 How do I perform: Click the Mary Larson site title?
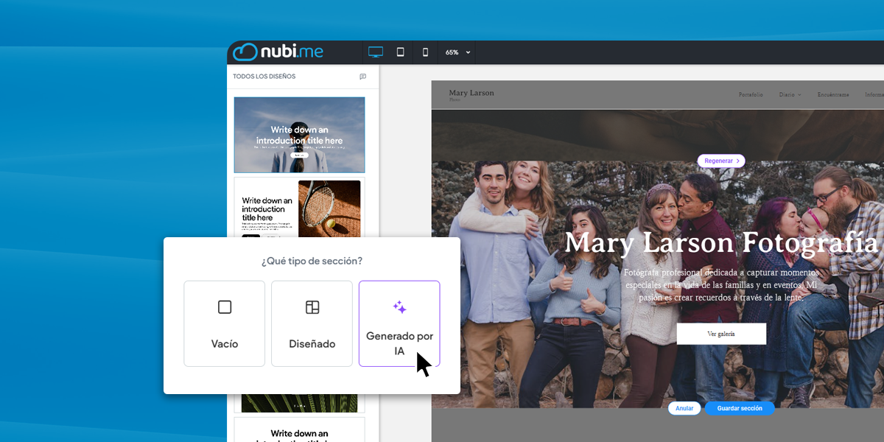coord(471,93)
